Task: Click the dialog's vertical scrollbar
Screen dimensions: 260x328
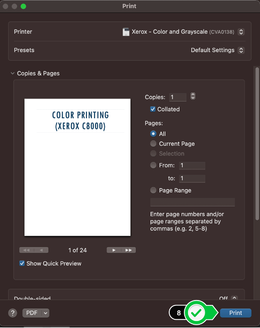Action: click(257, 143)
